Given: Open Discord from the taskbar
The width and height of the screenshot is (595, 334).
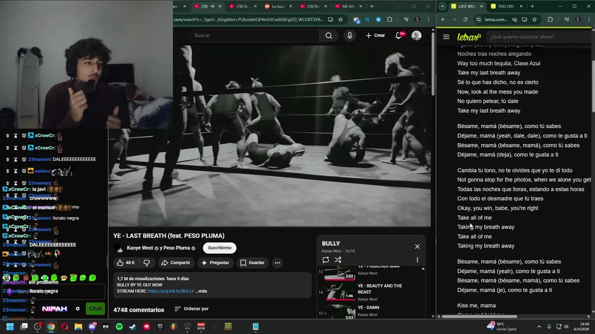Looking at the screenshot, I should pos(92,327).
